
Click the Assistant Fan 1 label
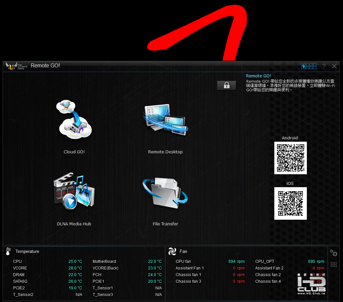[x=190, y=268]
